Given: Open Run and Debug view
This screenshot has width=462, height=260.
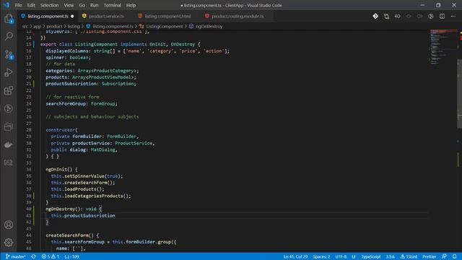Looking at the screenshot, I should point(9,72).
